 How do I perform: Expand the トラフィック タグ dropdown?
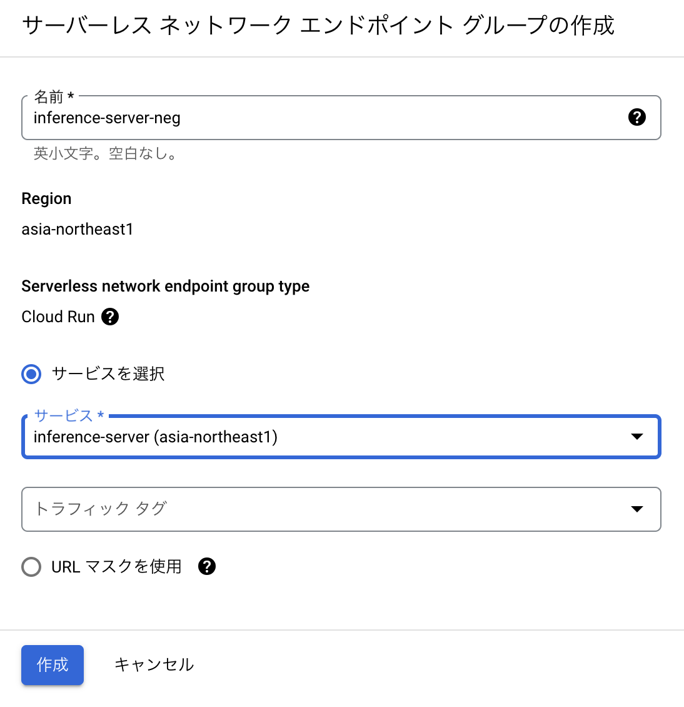(x=341, y=509)
